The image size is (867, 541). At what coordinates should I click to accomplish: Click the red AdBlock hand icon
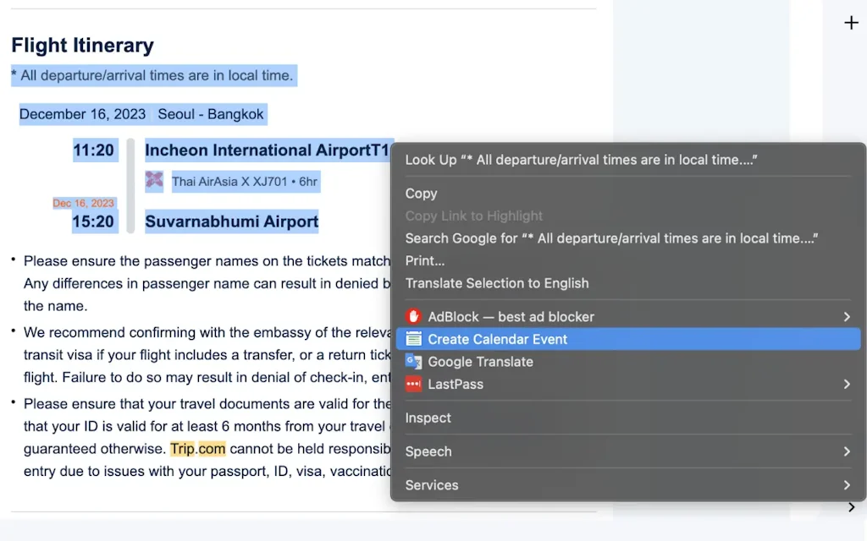pyautogui.click(x=415, y=316)
